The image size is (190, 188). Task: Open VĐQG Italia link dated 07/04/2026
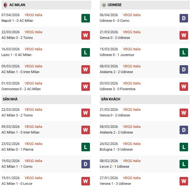point(33,15)
